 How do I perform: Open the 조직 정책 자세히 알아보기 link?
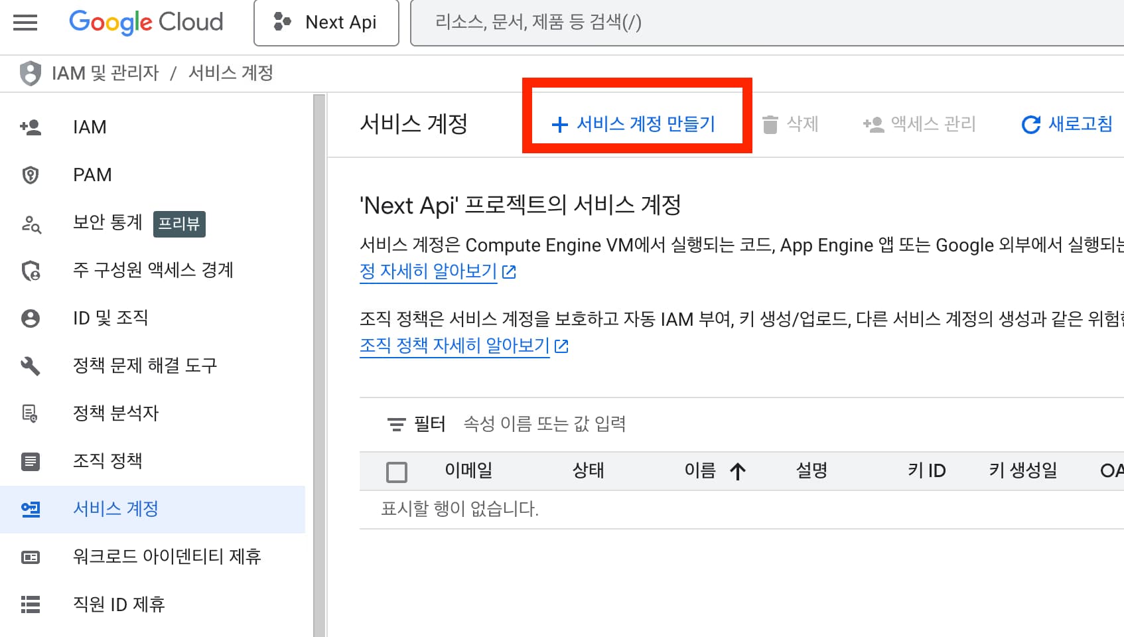click(x=454, y=345)
